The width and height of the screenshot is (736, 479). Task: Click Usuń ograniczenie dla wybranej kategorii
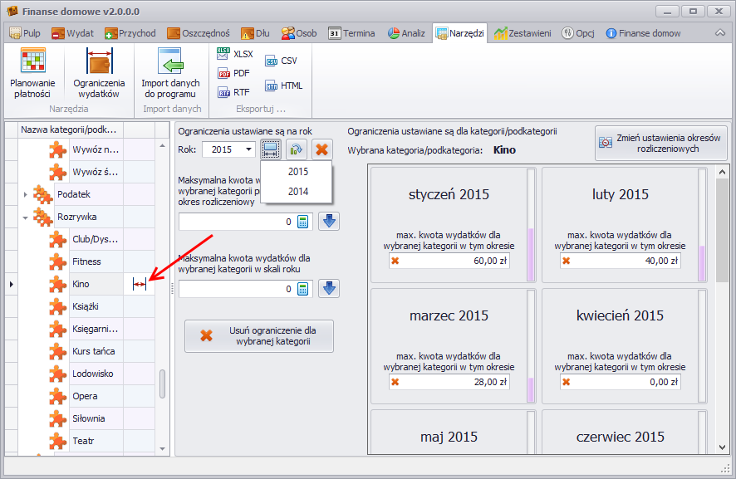pos(258,335)
